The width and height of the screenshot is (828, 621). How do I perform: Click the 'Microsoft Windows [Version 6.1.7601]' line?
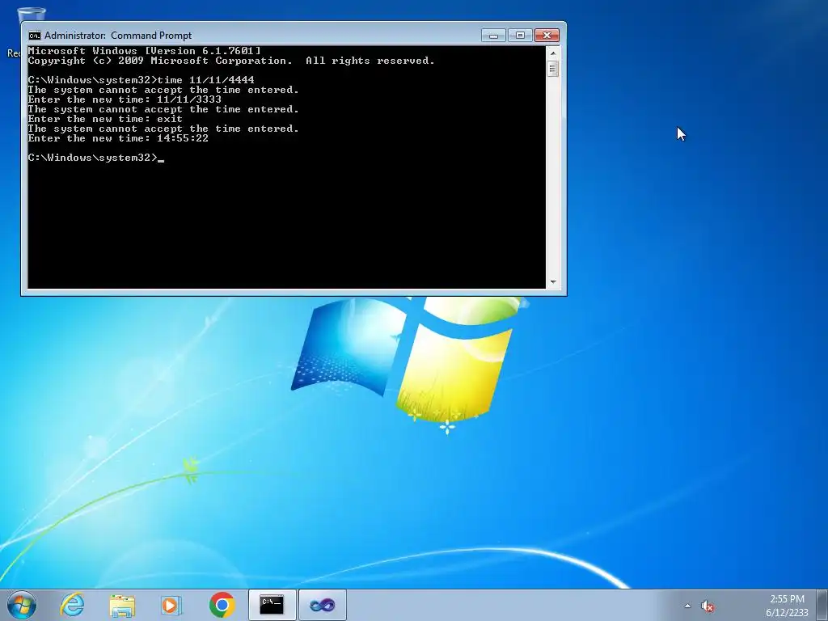(144, 51)
